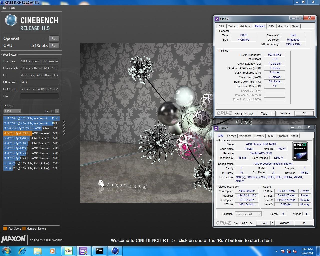Show hidden system tray icons arrow

click(276, 251)
